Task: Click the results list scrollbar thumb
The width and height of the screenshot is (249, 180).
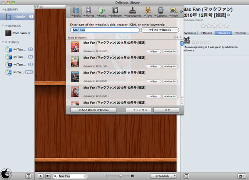Action: (182, 43)
